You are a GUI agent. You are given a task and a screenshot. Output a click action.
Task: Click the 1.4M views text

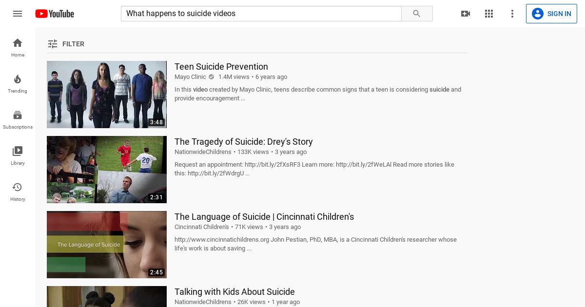tap(234, 77)
